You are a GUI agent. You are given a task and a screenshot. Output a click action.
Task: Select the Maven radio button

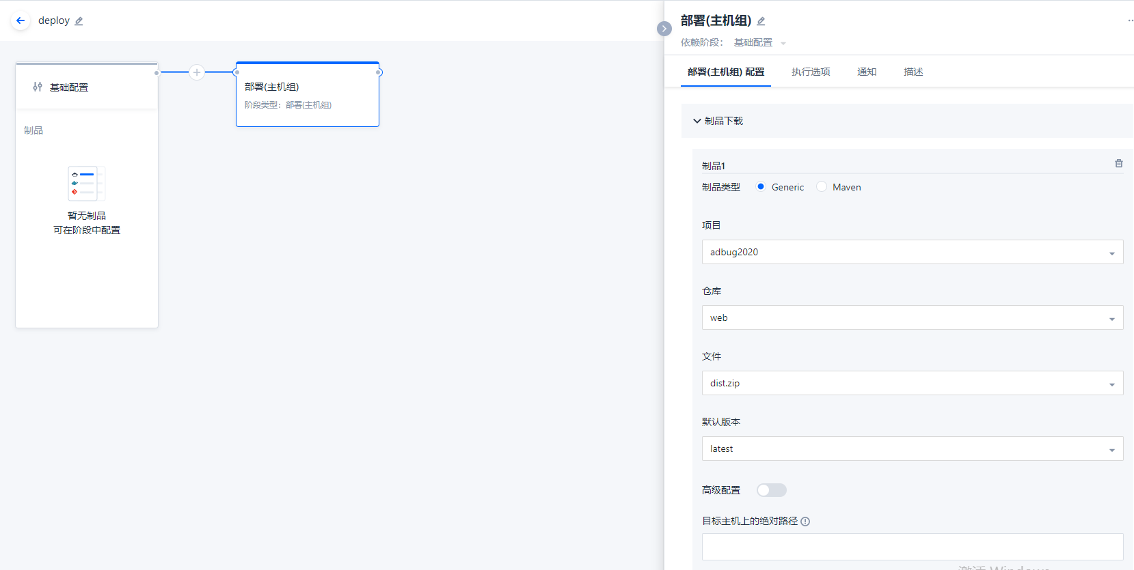tap(822, 186)
